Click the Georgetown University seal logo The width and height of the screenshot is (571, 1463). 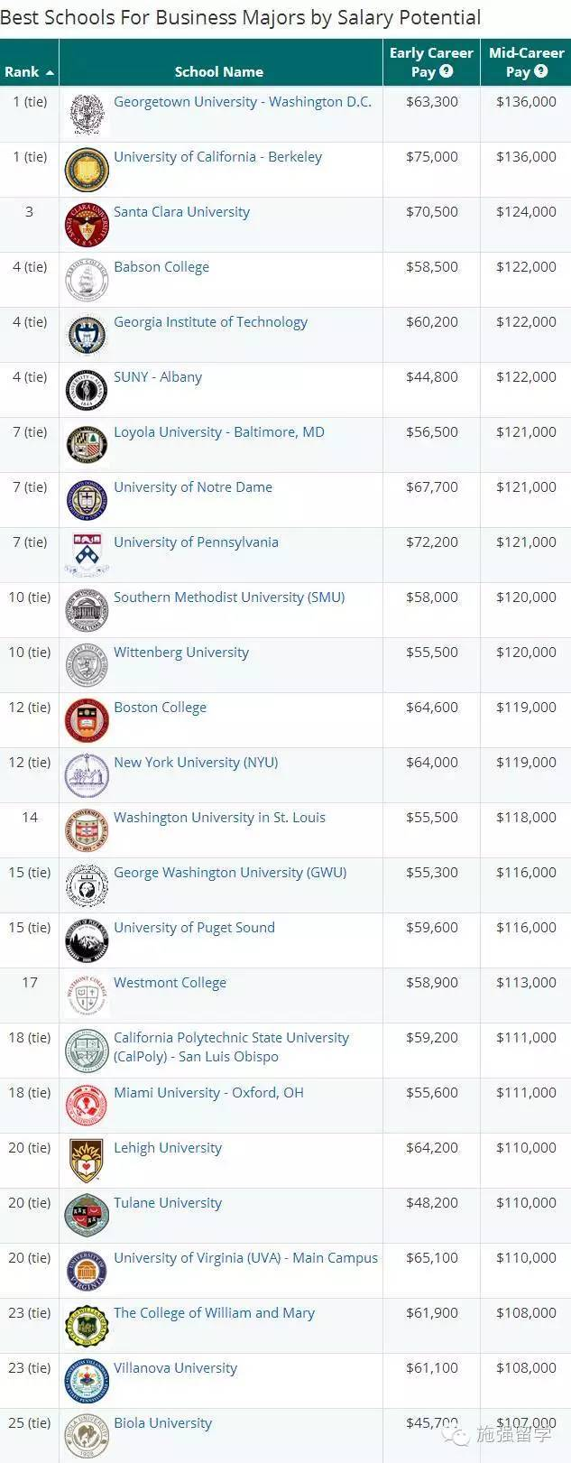[x=87, y=115]
